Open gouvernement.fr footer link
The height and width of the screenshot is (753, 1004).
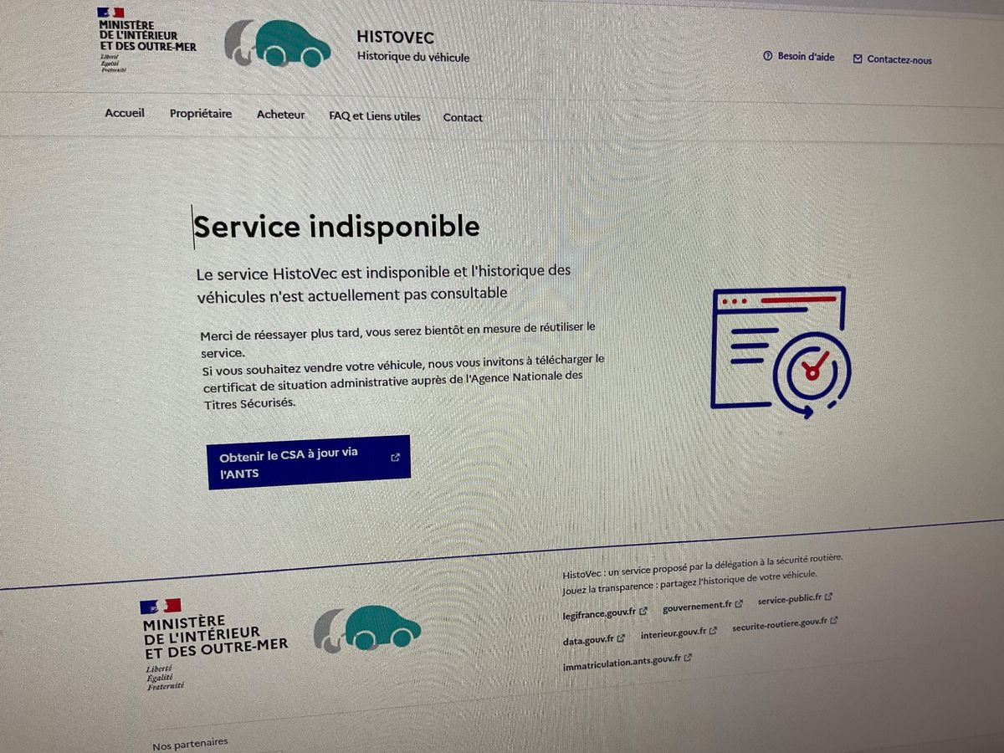[703, 606]
